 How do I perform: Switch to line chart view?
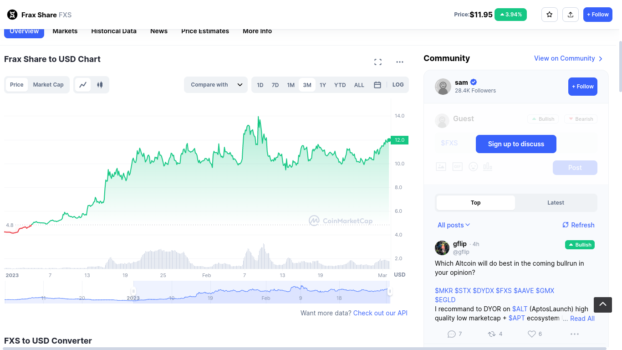tap(83, 85)
